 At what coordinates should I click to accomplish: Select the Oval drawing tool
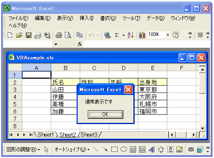pos(124,150)
